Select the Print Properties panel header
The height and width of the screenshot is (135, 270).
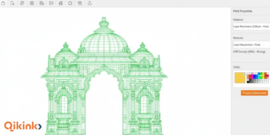coord(243,11)
